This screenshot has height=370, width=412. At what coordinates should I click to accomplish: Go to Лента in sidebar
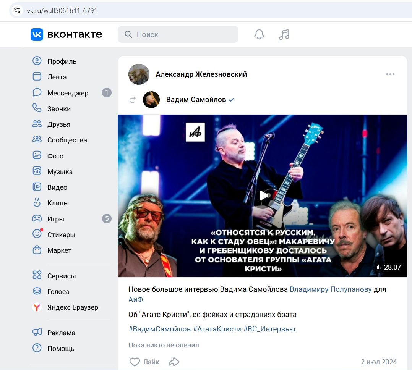[x=57, y=77]
